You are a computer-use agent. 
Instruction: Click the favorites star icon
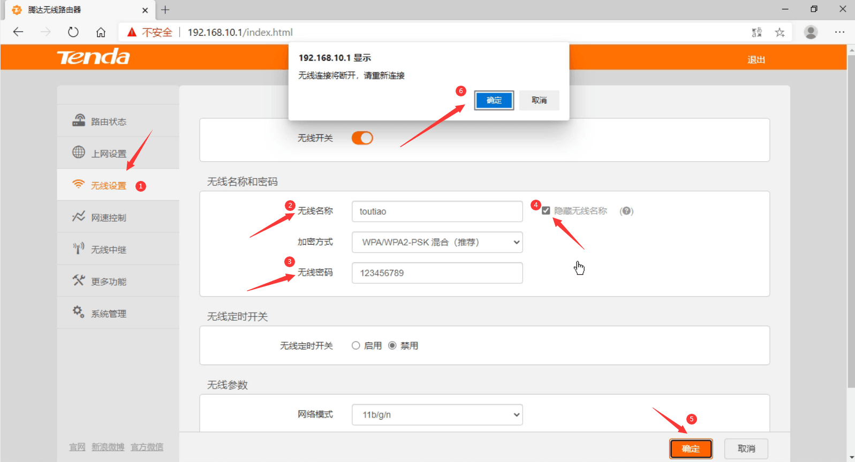coord(780,32)
